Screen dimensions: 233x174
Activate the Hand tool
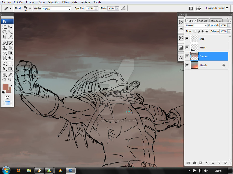click(x=4, y=80)
